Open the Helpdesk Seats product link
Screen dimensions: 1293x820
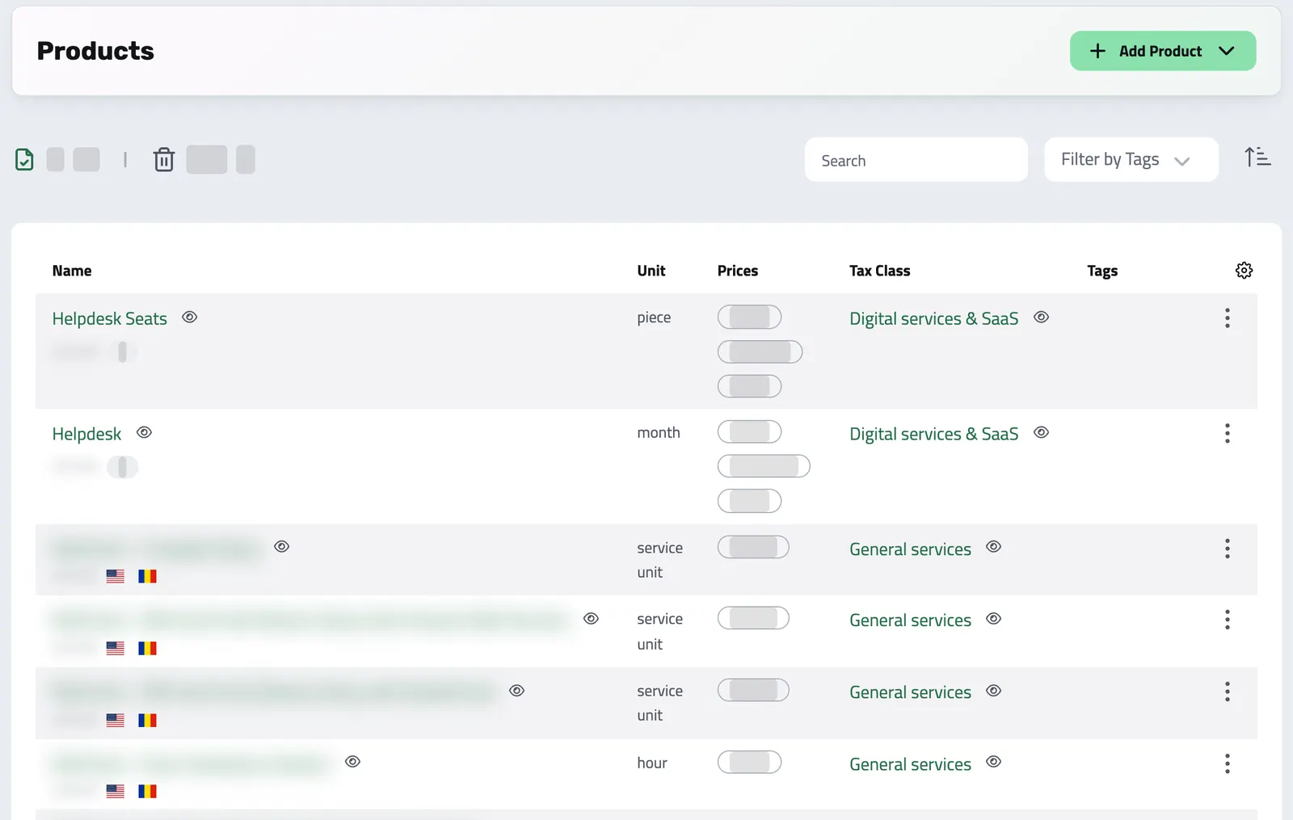tap(110, 319)
